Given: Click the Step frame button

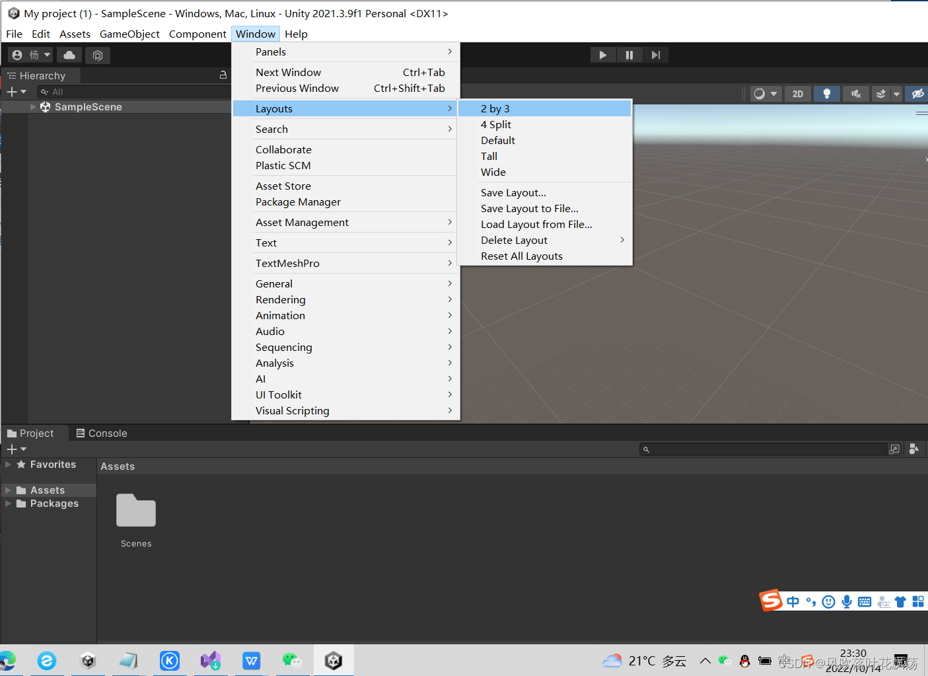Looking at the screenshot, I should pos(656,55).
